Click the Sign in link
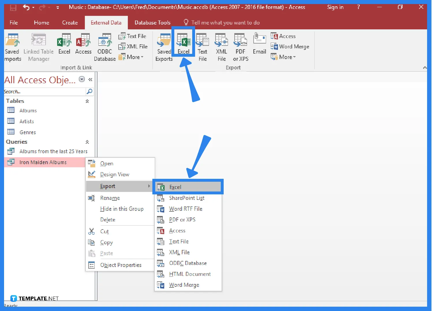 point(335,7)
